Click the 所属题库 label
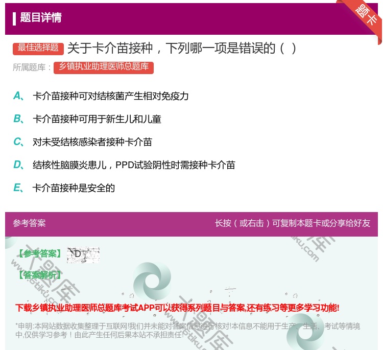383x350 pixels. pos(32,67)
